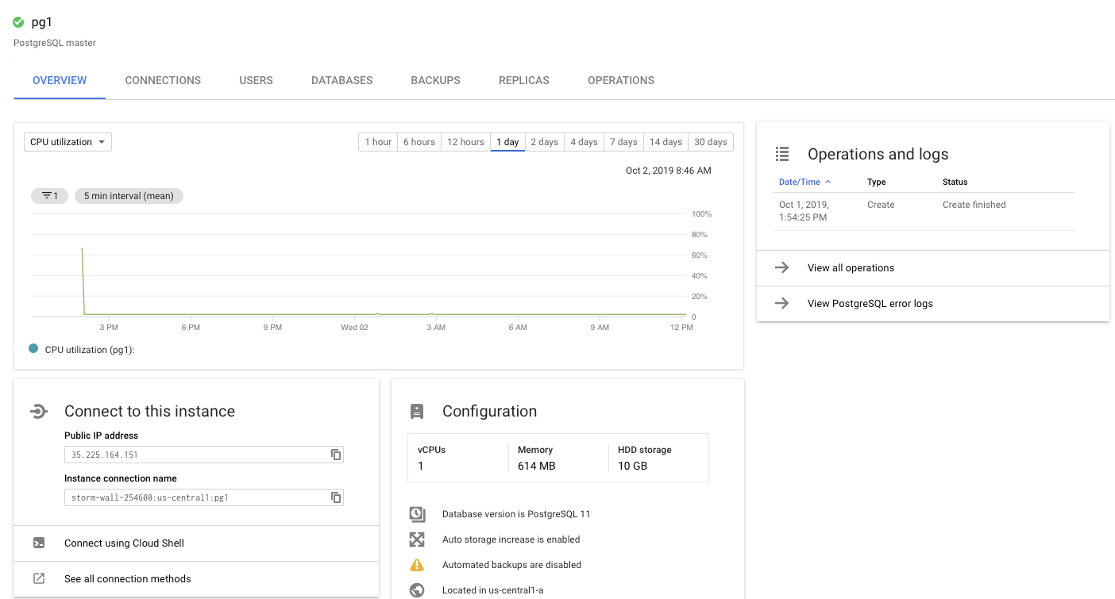This screenshot has height=599, width=1115.
Task: Open the BACKUPS tab
Action: 435,80
